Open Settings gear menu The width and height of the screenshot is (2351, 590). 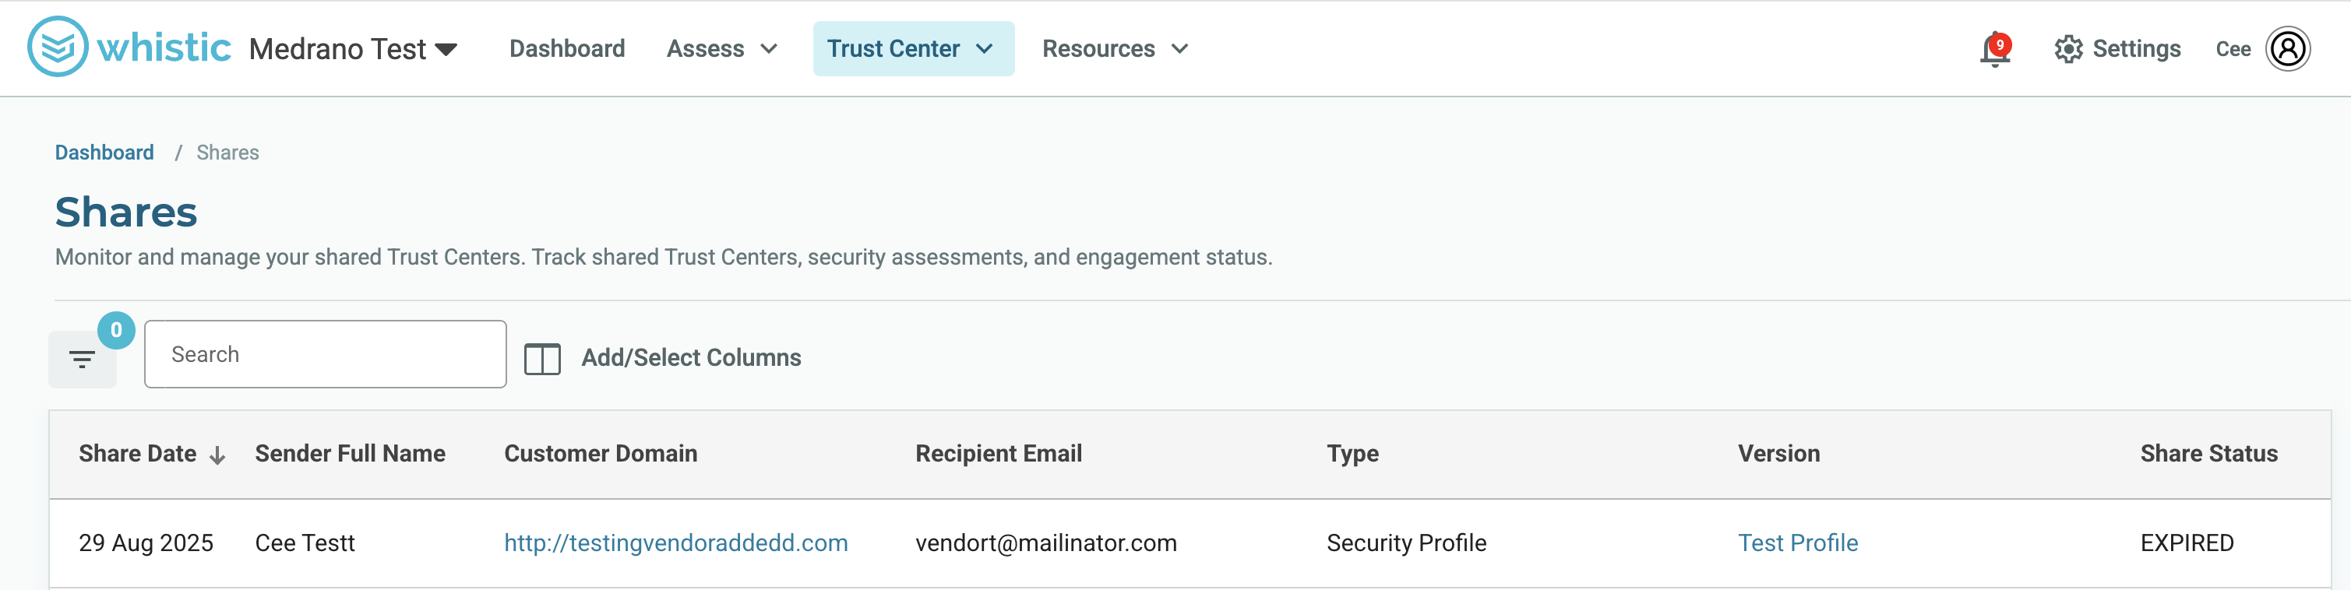pyautogui.click(x=2117, y=49)
